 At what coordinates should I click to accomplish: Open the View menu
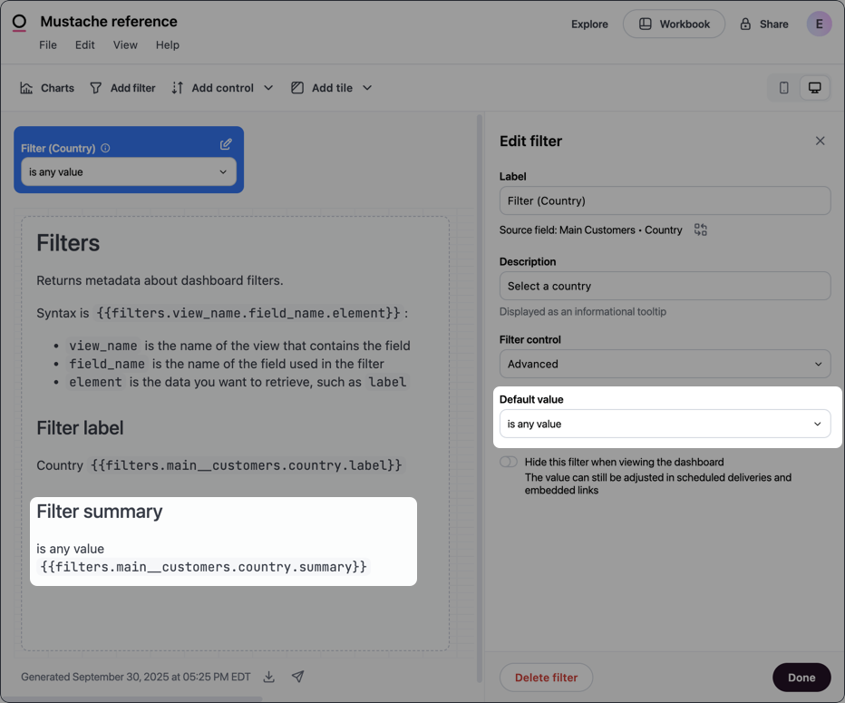pyautogui.click(x=125, y=44)
